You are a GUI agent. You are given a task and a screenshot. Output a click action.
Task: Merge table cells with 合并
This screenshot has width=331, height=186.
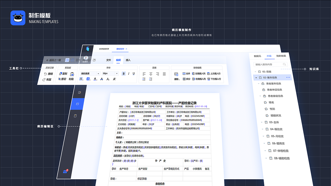(186, 74)
